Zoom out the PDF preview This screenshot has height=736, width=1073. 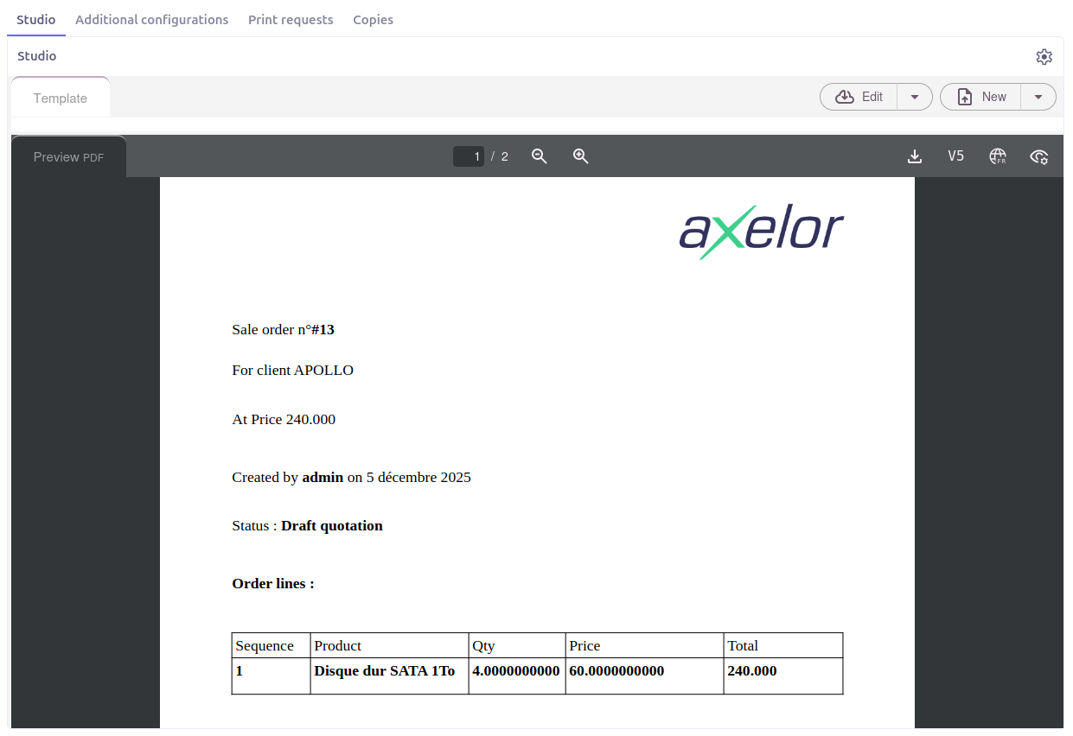pos(539,156)
